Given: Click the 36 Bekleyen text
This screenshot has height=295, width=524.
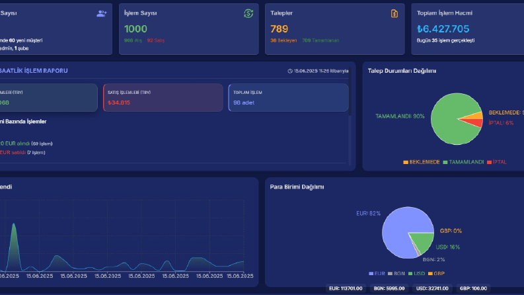Looking at the screenshot, I should [x=283, y=40].
